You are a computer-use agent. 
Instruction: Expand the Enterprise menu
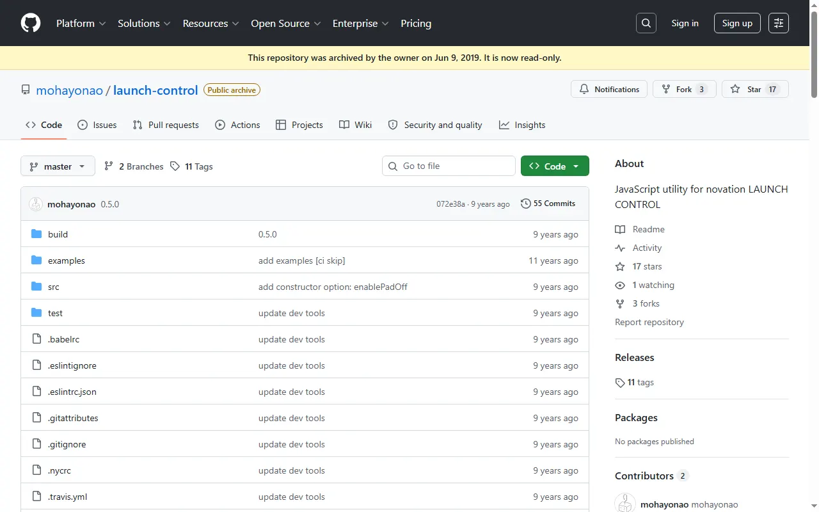tap(361, 23)
